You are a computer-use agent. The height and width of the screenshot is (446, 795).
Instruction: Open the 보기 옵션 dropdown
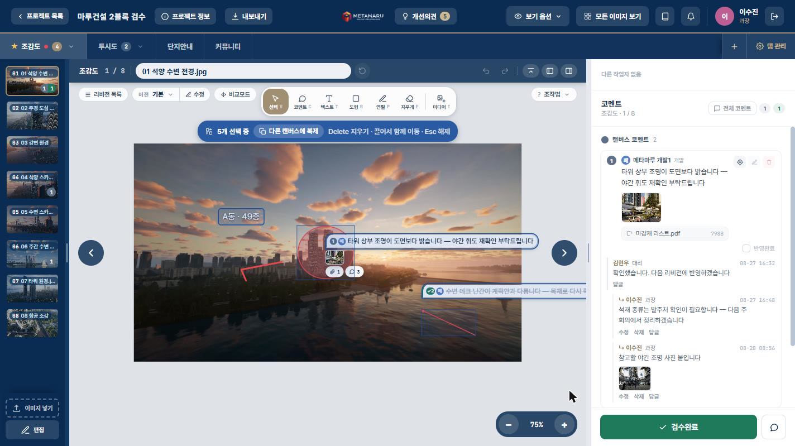point(538,16)
